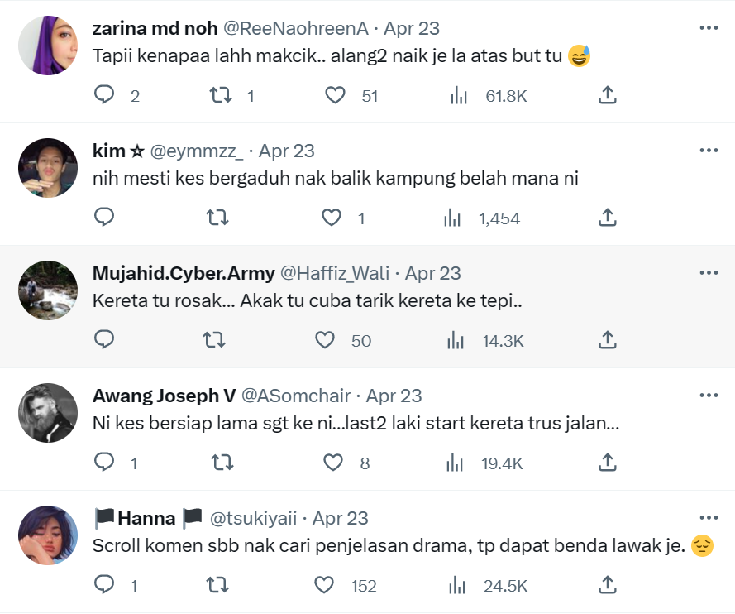Retweet zarina md noh's tweet
The width and height of the screenshot is (735, 614).
(221, 95)
